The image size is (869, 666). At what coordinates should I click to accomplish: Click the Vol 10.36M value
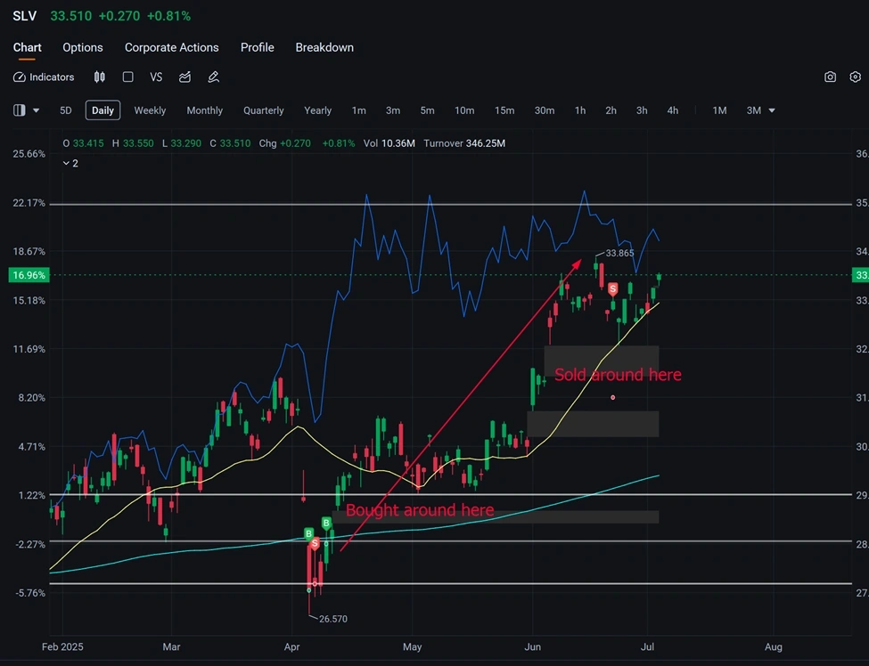point(389,143)
